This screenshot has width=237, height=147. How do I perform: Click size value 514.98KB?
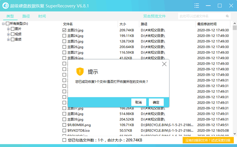tap(127, 114)
